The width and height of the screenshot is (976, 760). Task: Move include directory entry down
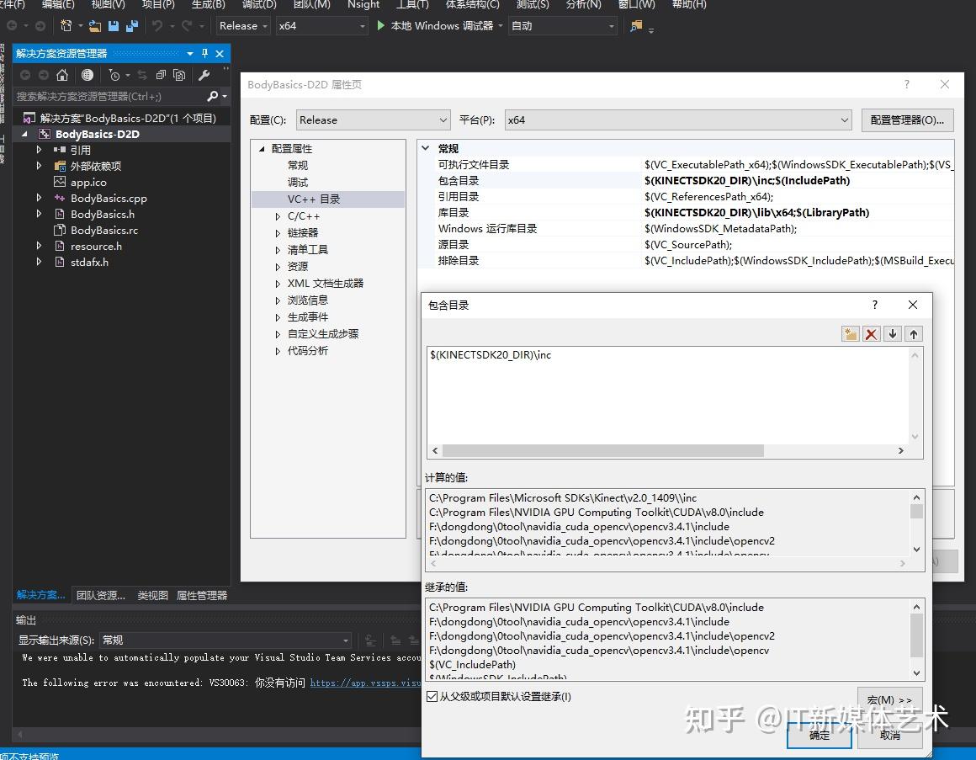click(892, 334)
